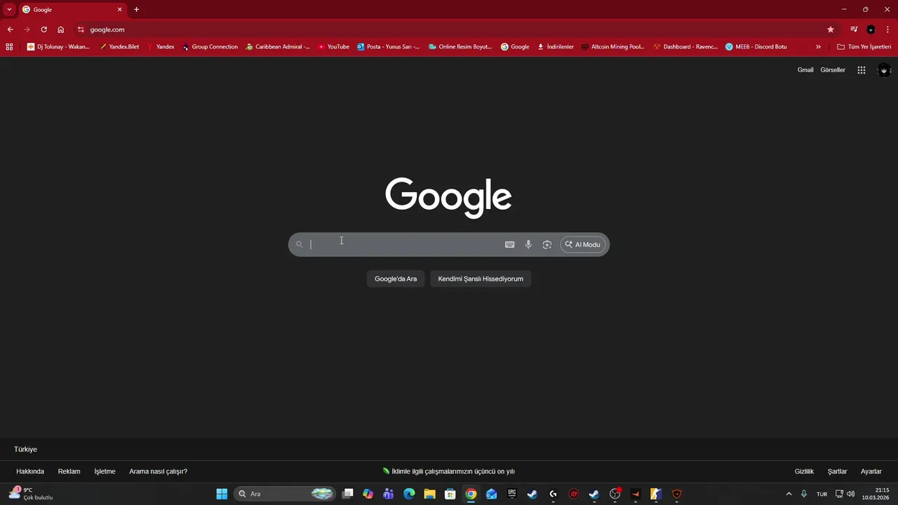Screen dimensions: 898x505
Task: Start voice search with the microphone
Action: click(x=528, y=245)
